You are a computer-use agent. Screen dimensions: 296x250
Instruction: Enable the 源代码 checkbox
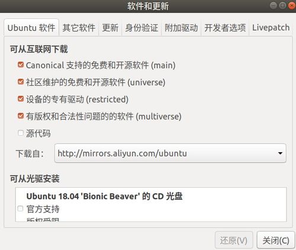[21, 133]
